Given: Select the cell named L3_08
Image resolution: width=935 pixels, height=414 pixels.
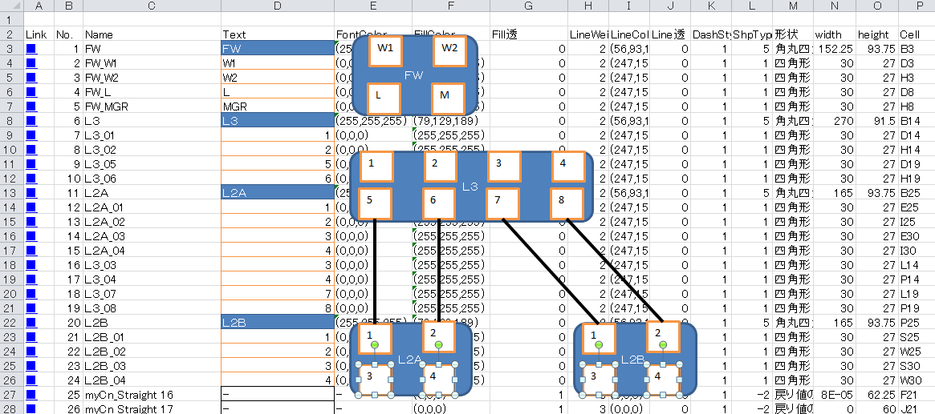Looking at the screenshot, I should tap(152, 308).
